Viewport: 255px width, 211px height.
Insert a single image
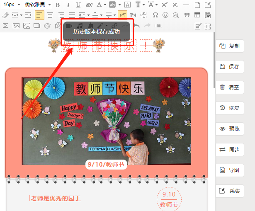tap(16, 26)
